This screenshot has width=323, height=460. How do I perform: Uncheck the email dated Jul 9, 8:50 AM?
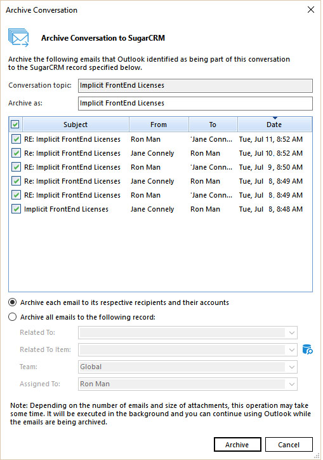pos(16,167)
